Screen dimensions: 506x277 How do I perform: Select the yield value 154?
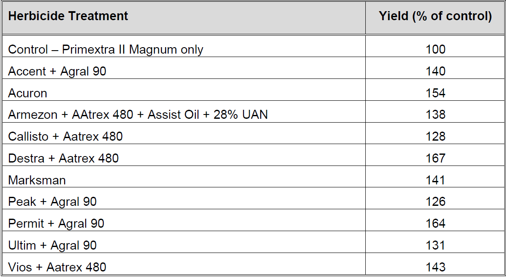pyautogui.click(x=435, y=93)
